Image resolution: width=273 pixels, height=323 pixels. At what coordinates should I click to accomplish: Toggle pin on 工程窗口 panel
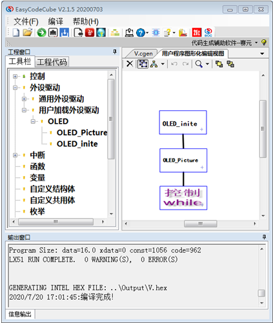coord(115,52)
